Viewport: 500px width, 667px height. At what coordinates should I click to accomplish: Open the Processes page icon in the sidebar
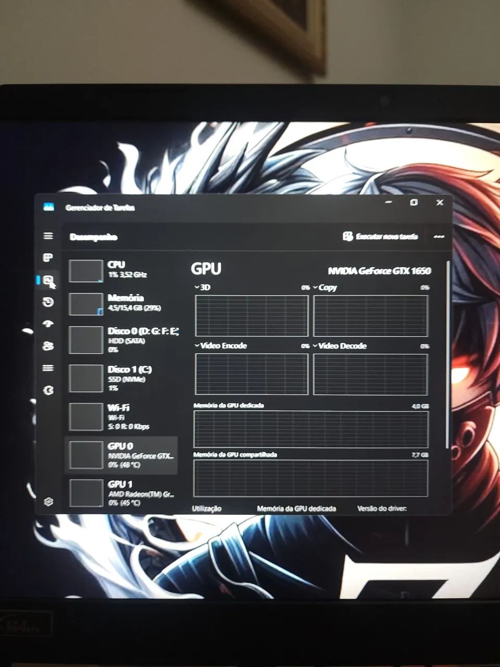(x=48, y=258)
